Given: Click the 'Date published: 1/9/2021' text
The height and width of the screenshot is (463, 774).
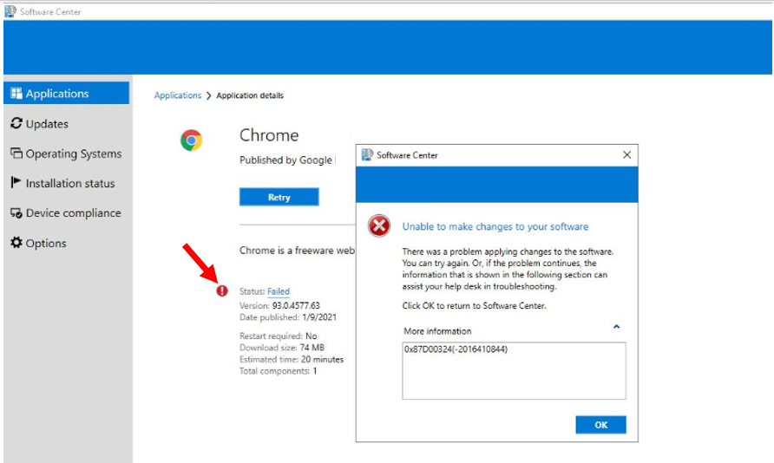Looking at the screenshot, I should click(x=288, y=317).
